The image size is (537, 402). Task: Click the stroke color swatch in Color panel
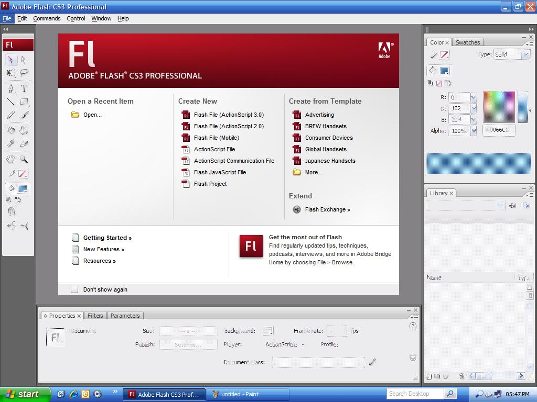(x=445, y=54)
